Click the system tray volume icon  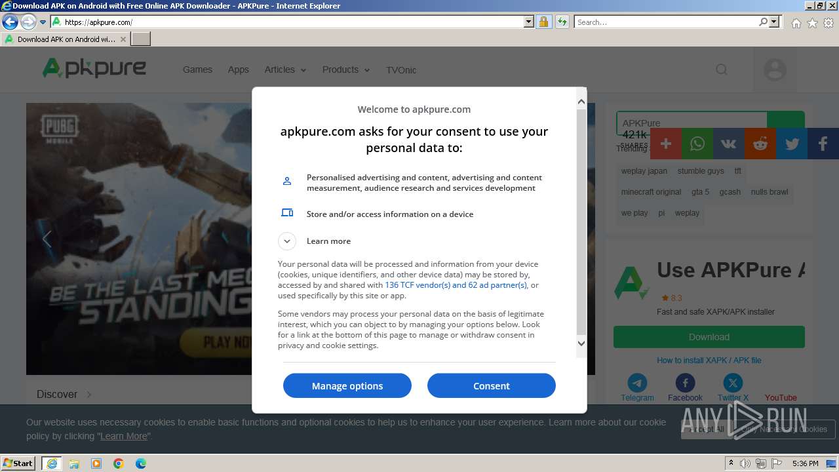pos(745,463)
